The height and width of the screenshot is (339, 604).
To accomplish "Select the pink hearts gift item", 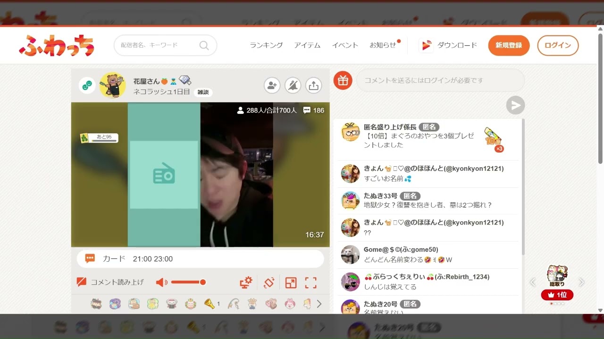I will pyautogui.click(x=271, y=304).
